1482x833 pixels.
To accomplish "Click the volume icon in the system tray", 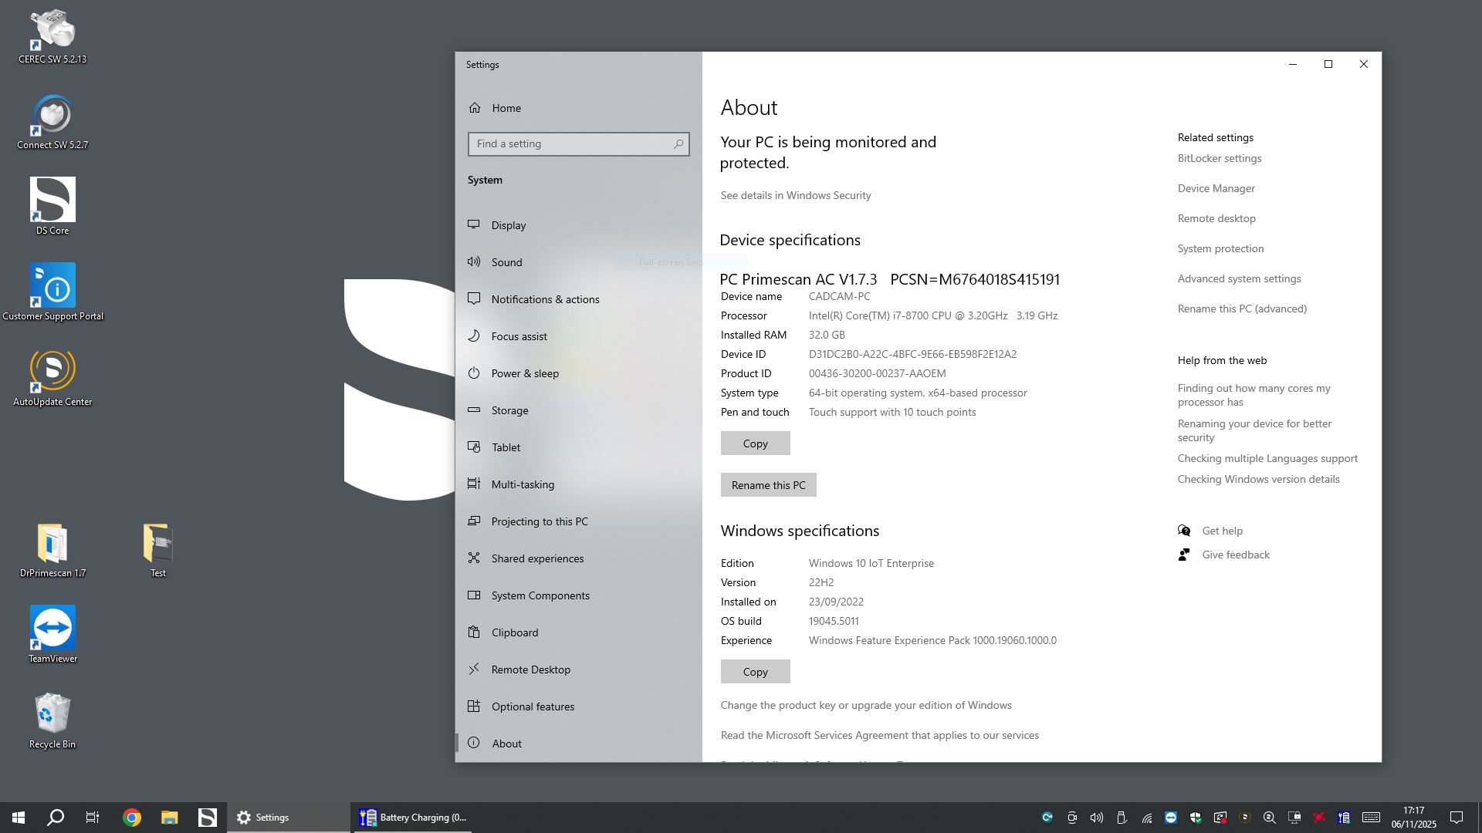I will tap(1097, 818).
